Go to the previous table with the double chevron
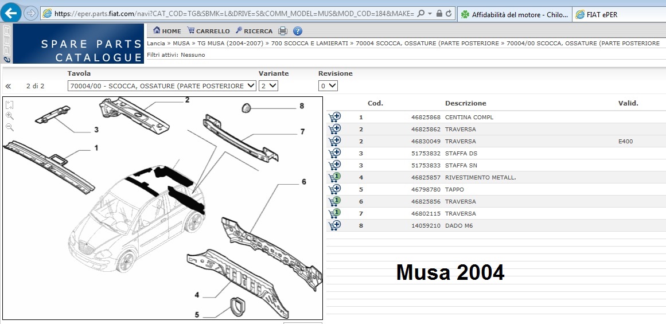The image size is (666, 324). (x=8, y=86)
